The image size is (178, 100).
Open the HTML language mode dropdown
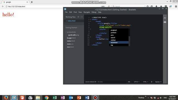tap(145, 82)
